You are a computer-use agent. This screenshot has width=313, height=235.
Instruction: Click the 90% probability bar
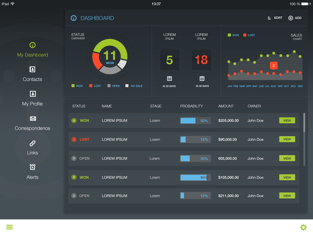tap(195, 178)
